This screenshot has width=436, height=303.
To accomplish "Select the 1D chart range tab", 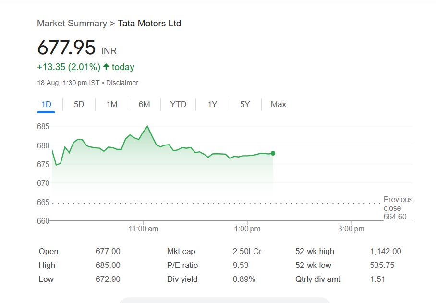I will tap(46, 104).
